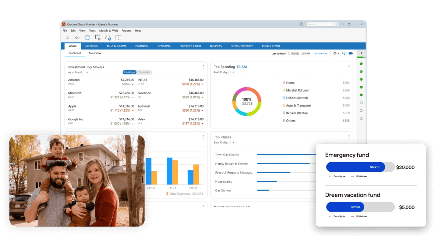
Task: Click the back navigation arrow in toolbar
Action: 77,38
